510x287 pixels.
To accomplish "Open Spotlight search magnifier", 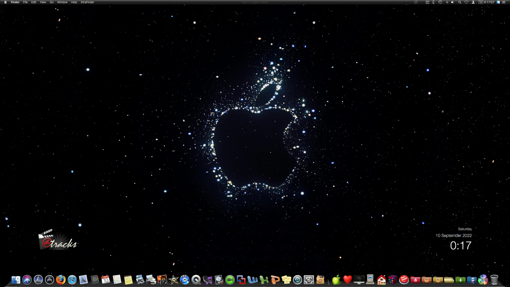I will tap(460, 2).
